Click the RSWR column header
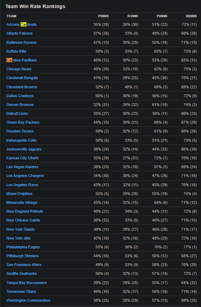The width and height of the screenshot is (201, 307). [133, 16]
